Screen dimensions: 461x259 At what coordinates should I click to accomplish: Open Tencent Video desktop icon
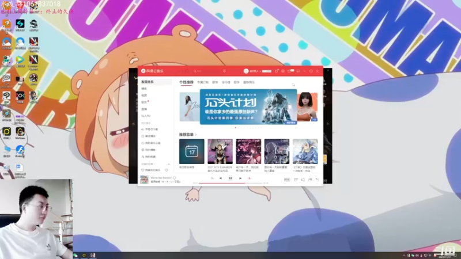coord(20,60)
